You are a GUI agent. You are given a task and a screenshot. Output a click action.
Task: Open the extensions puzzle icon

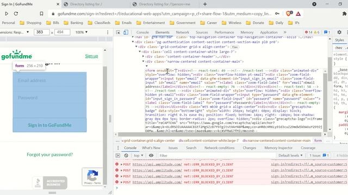344,14
